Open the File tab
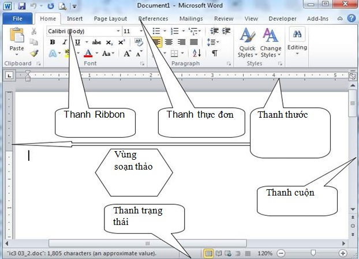 pos(17,18)
